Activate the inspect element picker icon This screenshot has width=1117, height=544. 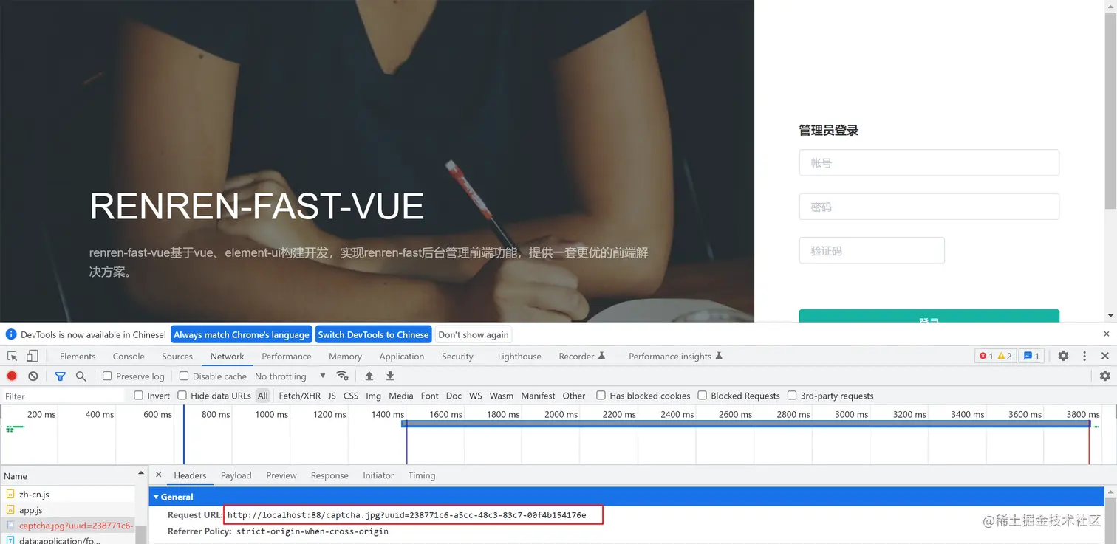point(13,356)
